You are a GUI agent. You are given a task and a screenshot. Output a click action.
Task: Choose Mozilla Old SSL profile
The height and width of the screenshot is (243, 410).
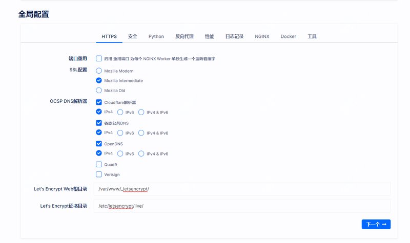coord(99,91)
